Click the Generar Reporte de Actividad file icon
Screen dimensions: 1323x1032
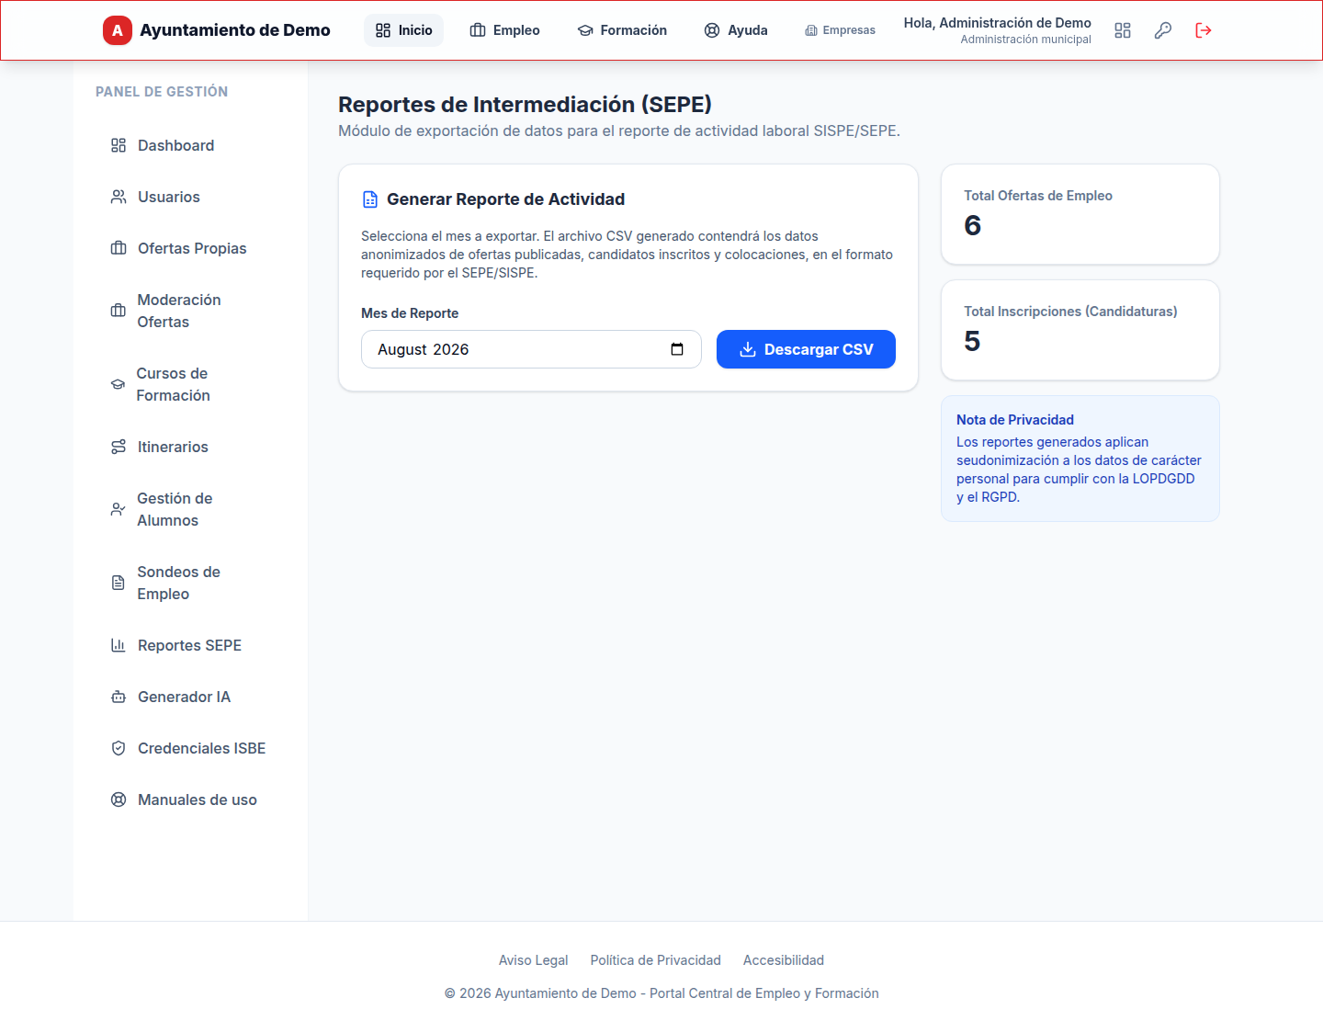370,199
